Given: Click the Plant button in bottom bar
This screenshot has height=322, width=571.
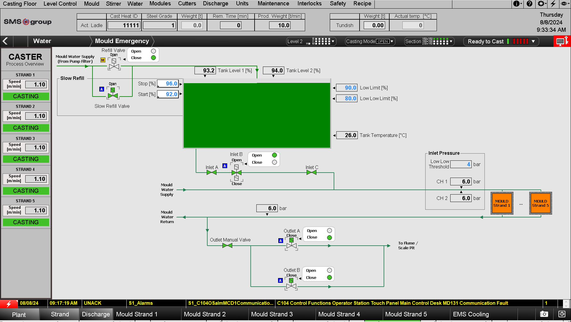Looking at the screenshot, I should click(19, 315).
